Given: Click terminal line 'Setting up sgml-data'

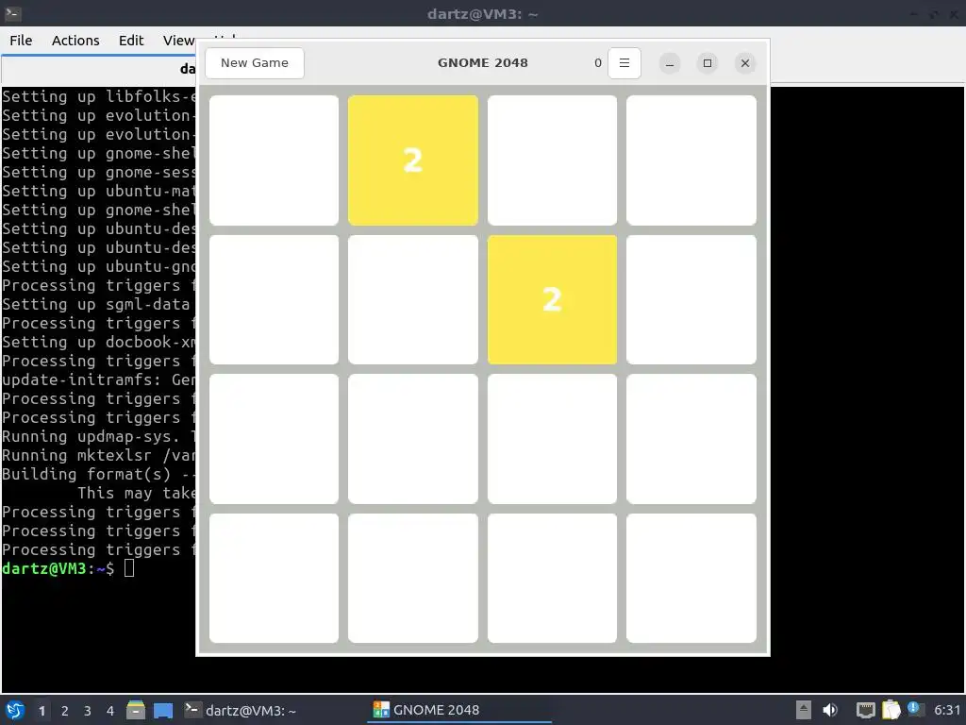Looking at the screenshot, I should 96,304.
